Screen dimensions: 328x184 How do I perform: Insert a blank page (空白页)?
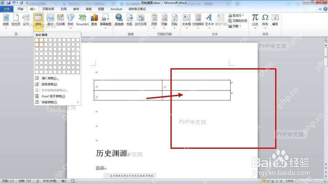(16, 21)
